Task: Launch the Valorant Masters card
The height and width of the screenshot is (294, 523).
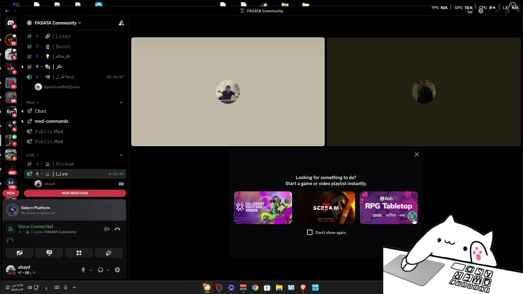Action: [263, 208]
